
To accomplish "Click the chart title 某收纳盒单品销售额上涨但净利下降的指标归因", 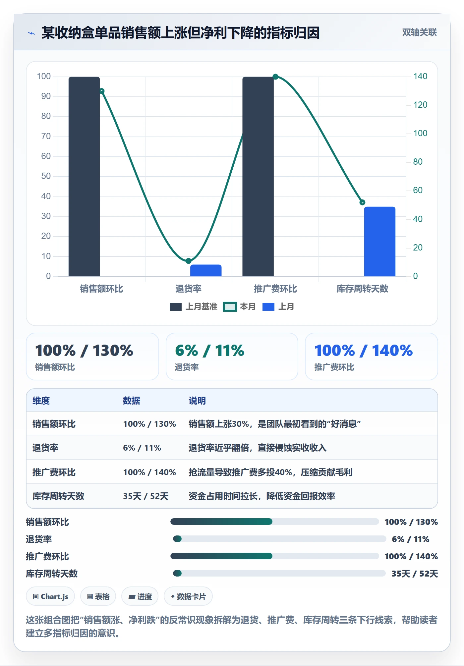I will click(181, 33).
